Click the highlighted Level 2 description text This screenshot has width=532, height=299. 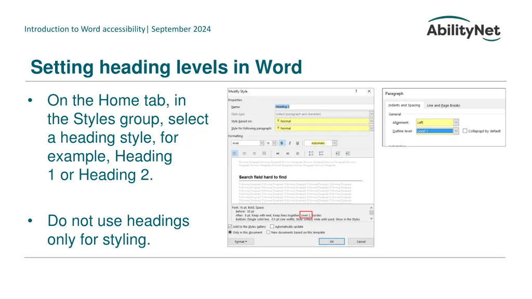[305, 215]
